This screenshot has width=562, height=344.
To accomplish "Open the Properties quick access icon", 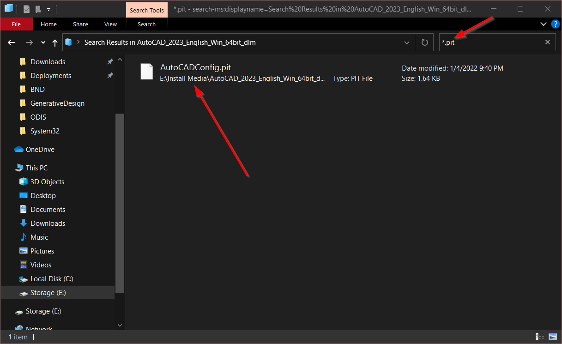I will click(27, 9).
